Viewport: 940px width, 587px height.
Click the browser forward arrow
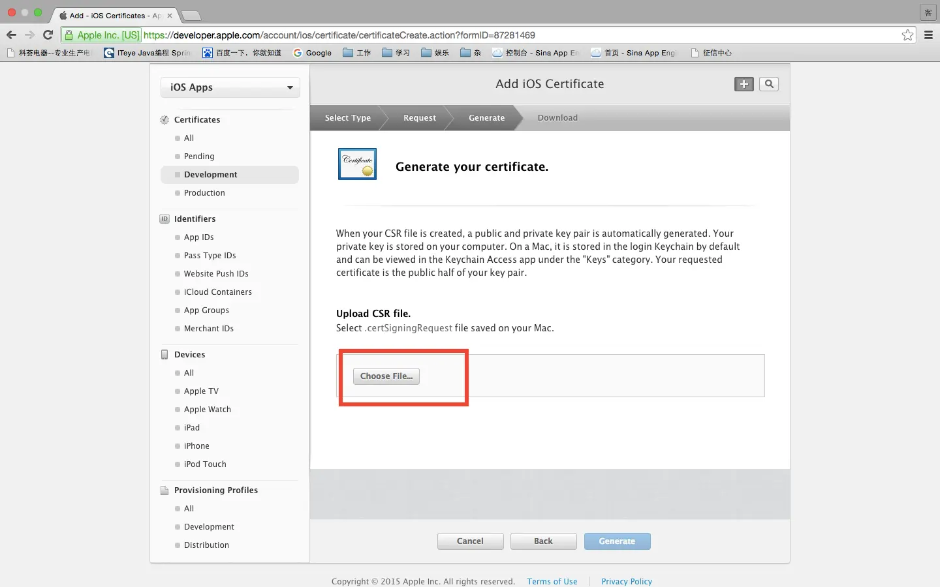29,35
